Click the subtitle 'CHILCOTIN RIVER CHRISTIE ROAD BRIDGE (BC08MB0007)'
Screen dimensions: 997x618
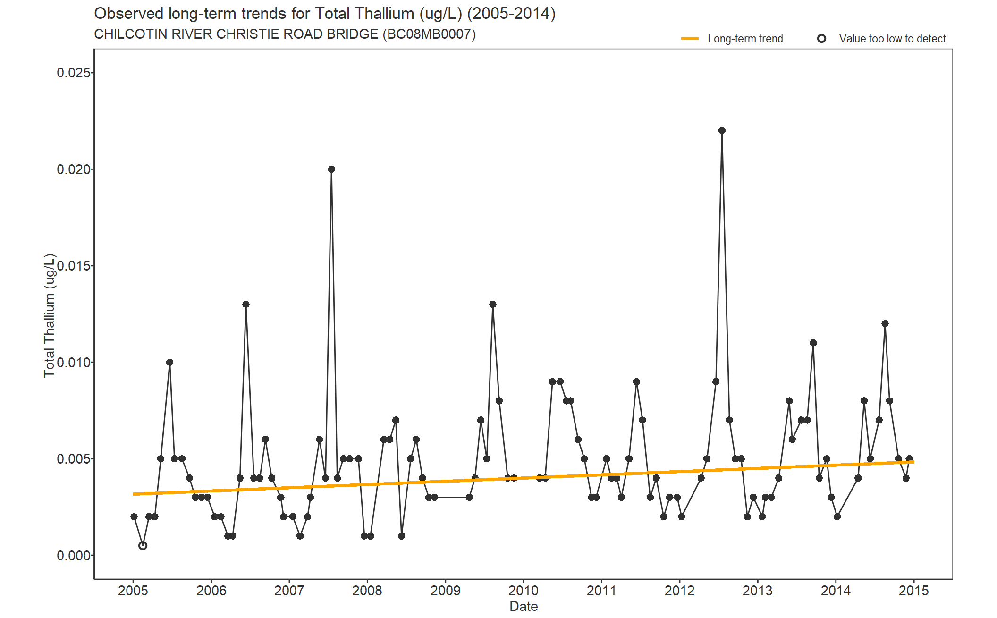pyautogui.click(x=285, y=34)
